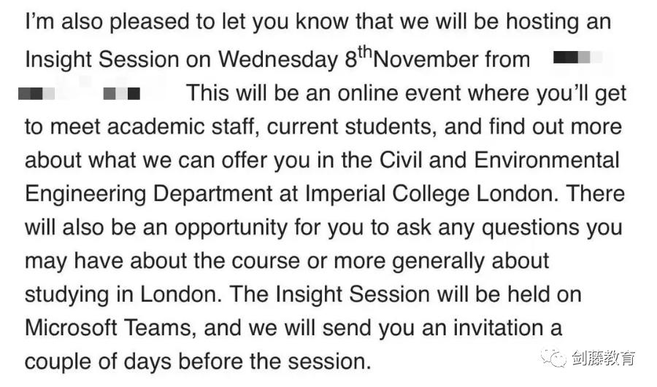
Task: Click the second blurred block before 'This will be'
Action: pos(121,93)
